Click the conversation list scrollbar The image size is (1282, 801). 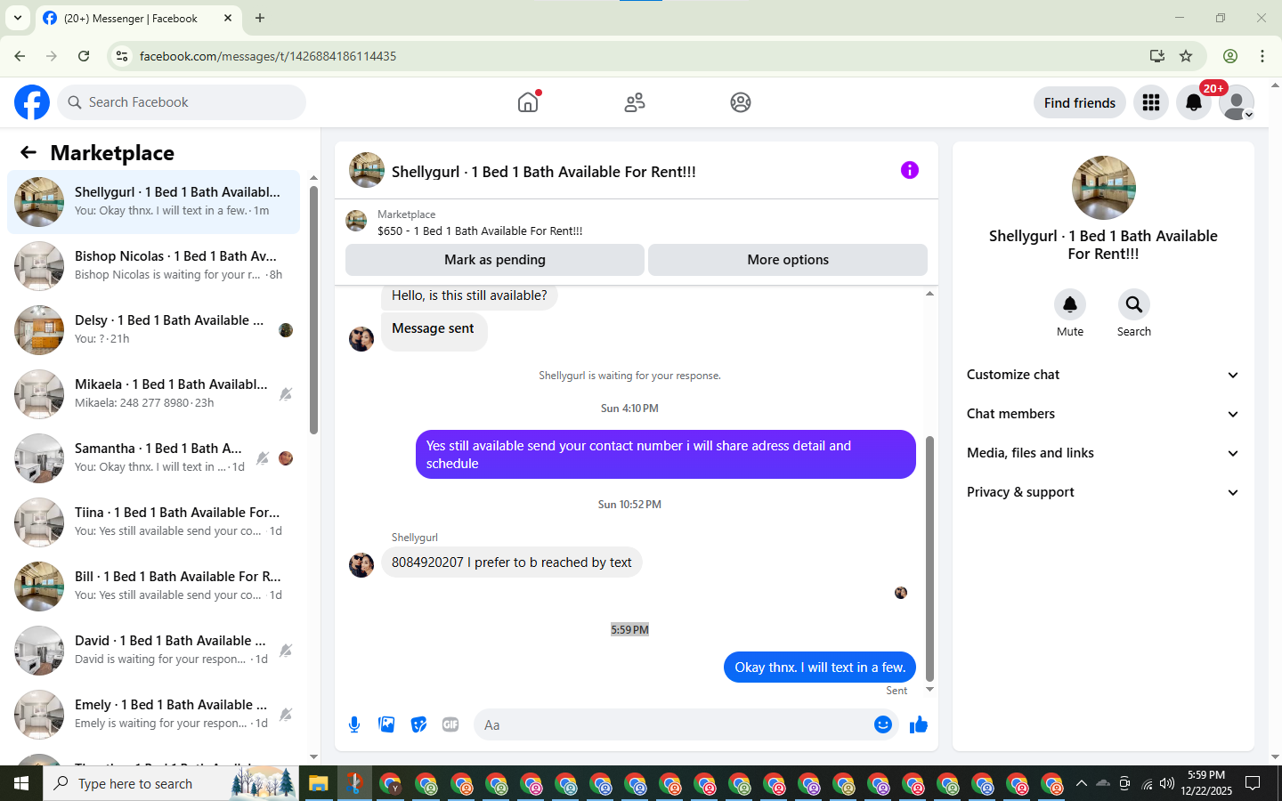click(313, 310)
